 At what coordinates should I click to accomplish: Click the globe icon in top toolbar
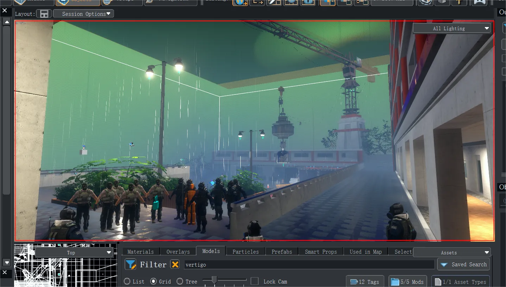pyautogui.click(x=241, y=2)
